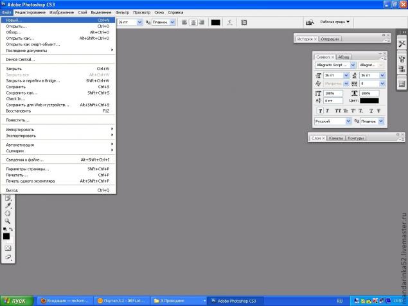Image resolution: width=408 pixels, height=306 pixels.
Task: Switch to the Каналы tab
Action: [x=335, y=138]
